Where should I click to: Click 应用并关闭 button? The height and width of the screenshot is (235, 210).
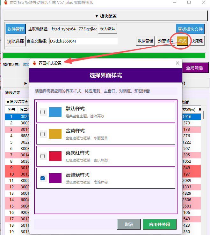160,224
